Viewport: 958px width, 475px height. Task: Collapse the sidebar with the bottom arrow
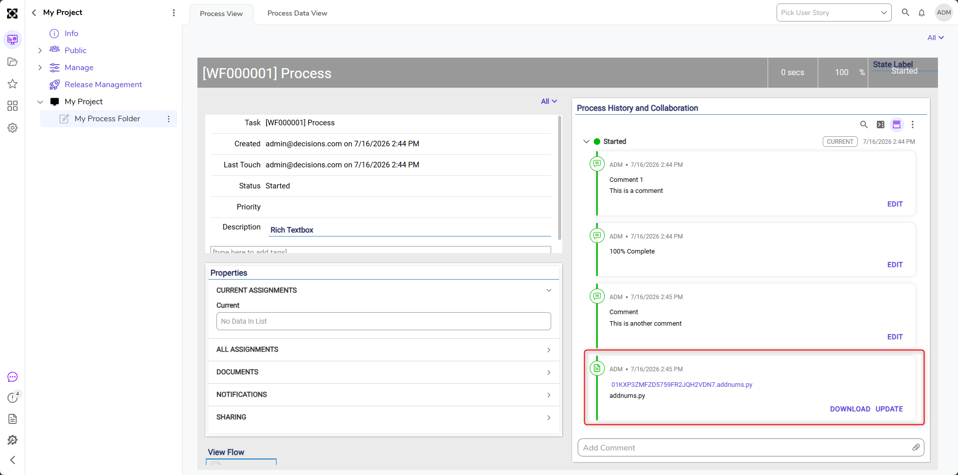pos(13,460)
